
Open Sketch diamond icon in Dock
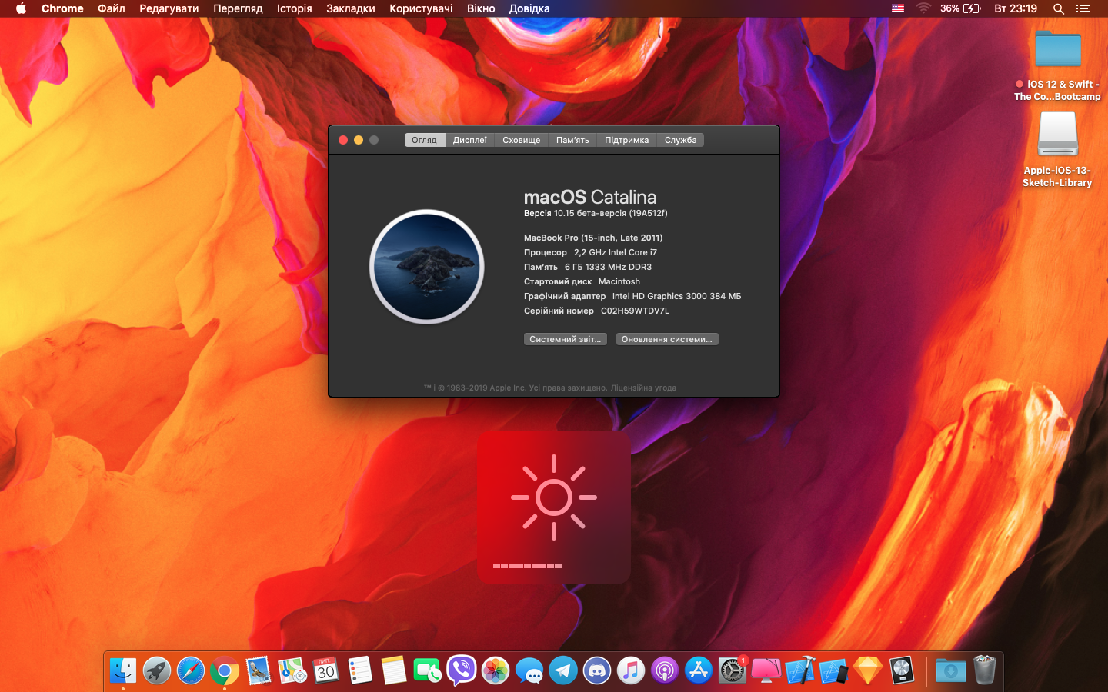(868, 670)
